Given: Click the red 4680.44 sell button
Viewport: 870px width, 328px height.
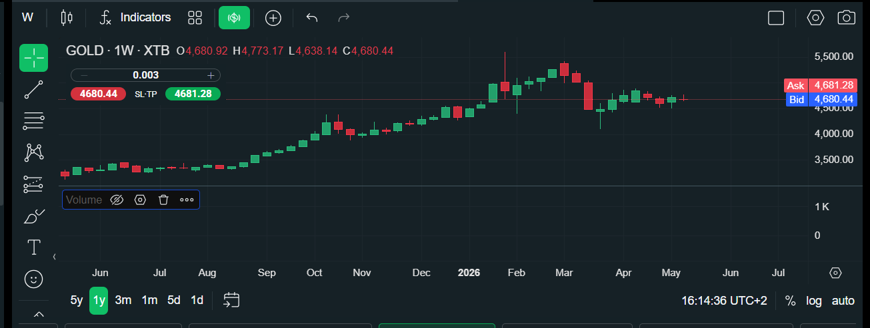Looking at the screenshot, I should 98,94.
